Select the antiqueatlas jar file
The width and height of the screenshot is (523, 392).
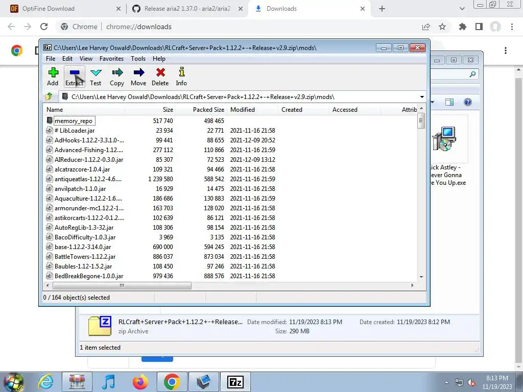[88, 179]
